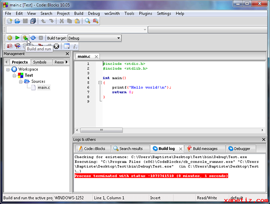Open the Project menu
Image resolution: width=270 pixels, height=204 pixels.
click(x=63, y=14)
